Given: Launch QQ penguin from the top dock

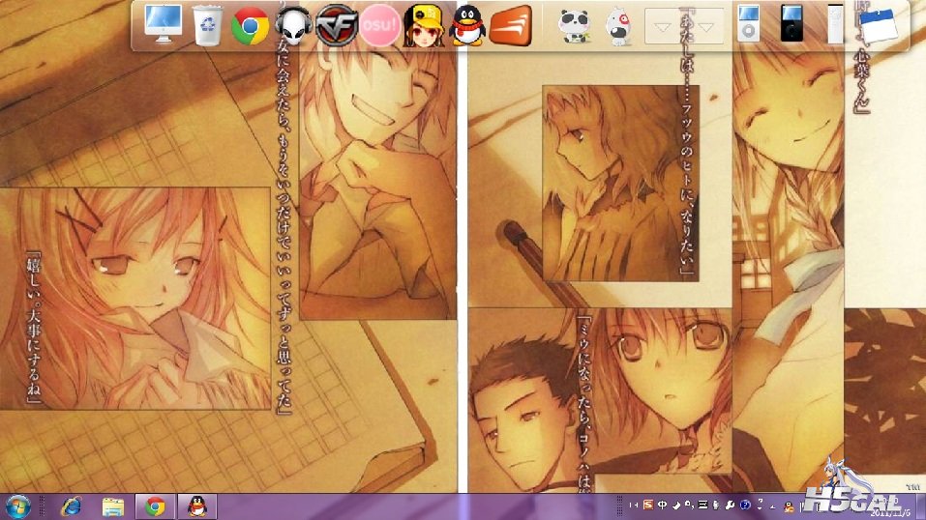Looking at the screenshot, I should click(467, 25).
